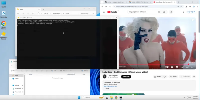The height and width of the screenshot is (100, 200).
Task: Open Chrome media control icon
Action: 190,6
